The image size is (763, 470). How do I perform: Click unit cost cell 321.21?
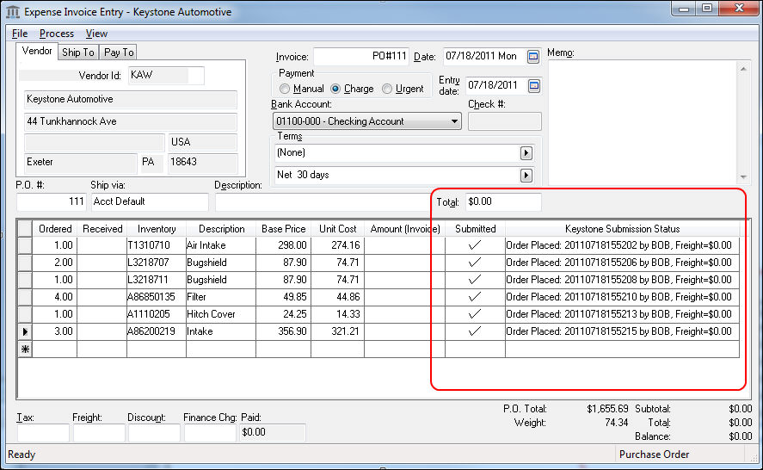[x=338, y=331]
